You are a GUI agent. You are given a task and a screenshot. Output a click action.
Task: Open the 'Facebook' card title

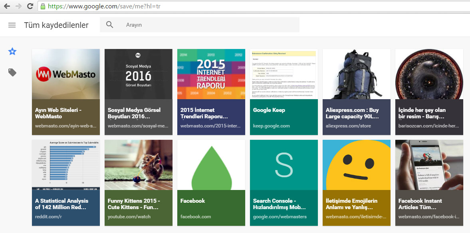click(x=193, y=201)
